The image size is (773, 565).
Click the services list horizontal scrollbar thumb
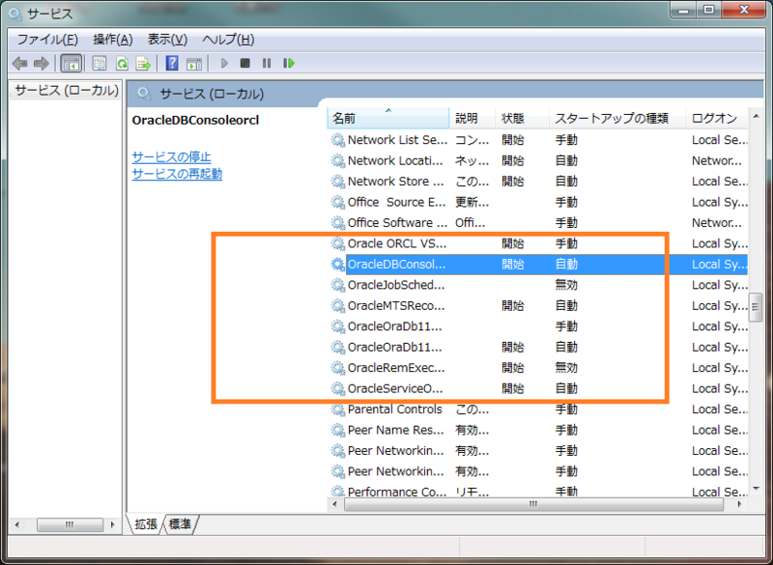(533, 504)
